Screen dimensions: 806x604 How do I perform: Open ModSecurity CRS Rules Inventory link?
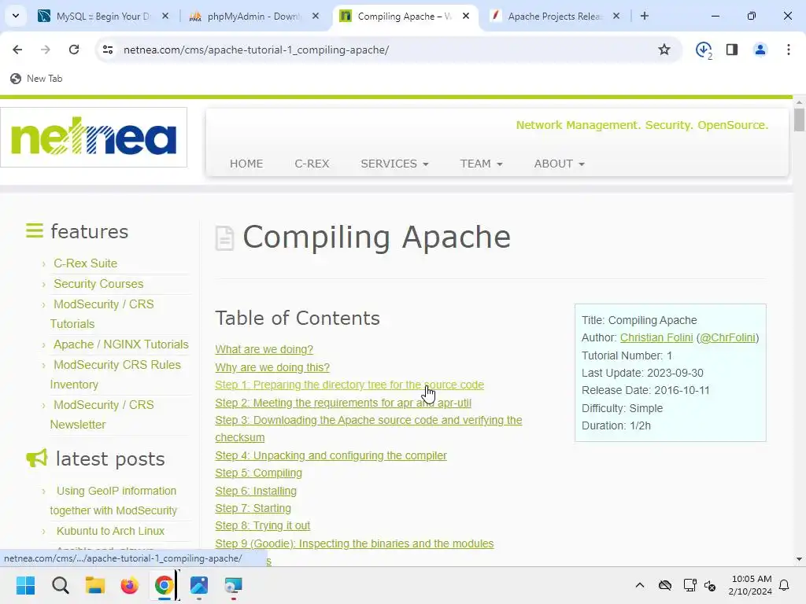click(116, 374)
